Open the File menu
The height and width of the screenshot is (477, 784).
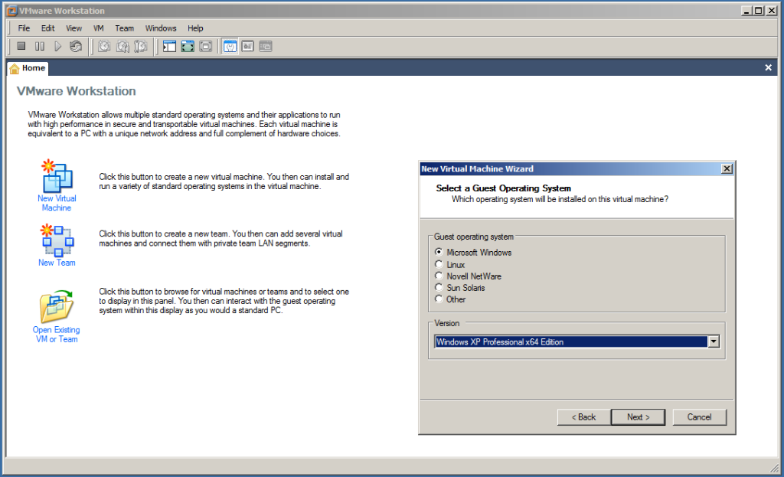coord(24,28)
